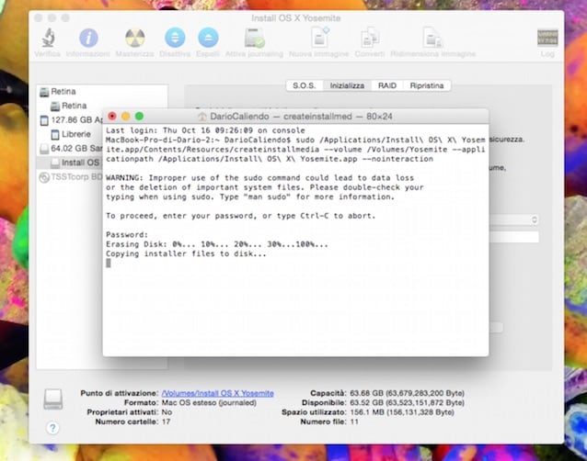Switch to the Inizializza tab
587x461 pixels.
(347, 85)
